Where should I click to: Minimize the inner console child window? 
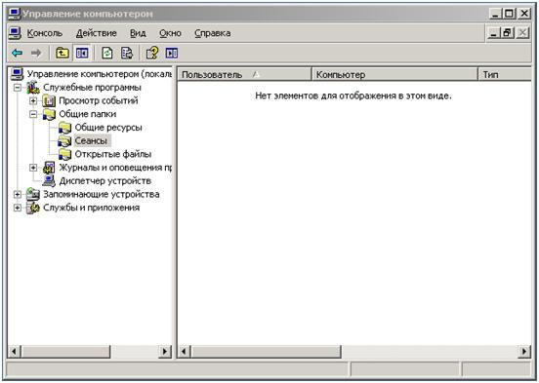(494, 33)
